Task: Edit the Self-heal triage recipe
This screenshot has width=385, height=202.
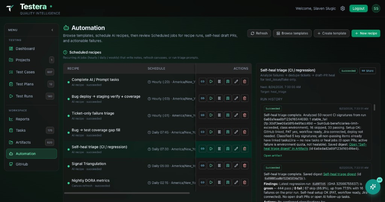Action: 236,149
